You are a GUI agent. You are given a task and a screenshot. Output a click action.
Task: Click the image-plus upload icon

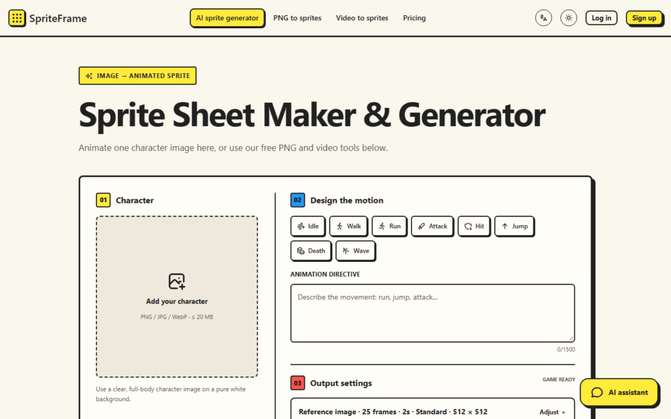pos(177,282)
